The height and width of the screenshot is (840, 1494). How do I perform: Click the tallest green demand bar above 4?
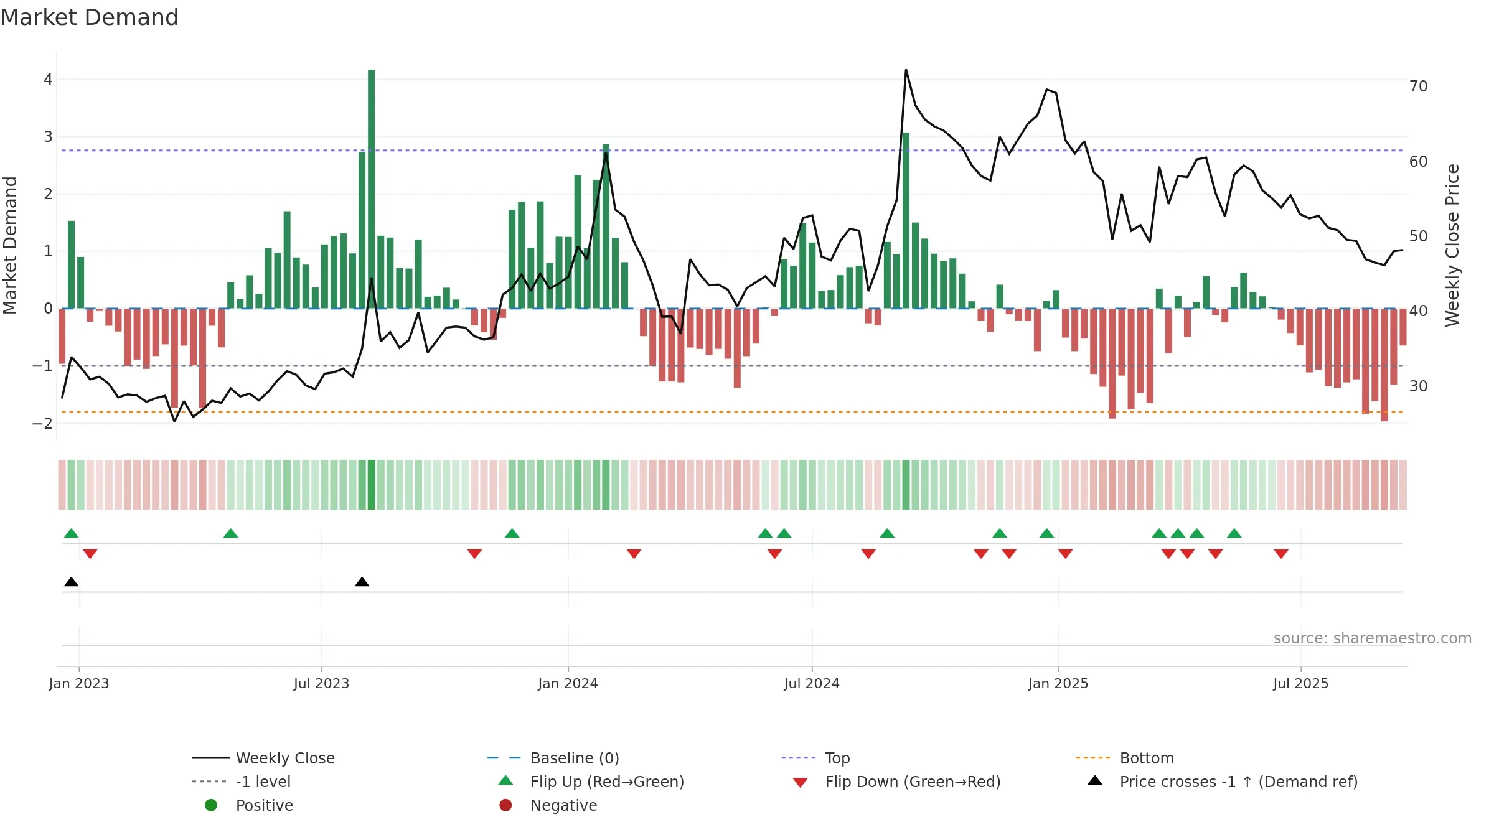(x=372, y=189)
